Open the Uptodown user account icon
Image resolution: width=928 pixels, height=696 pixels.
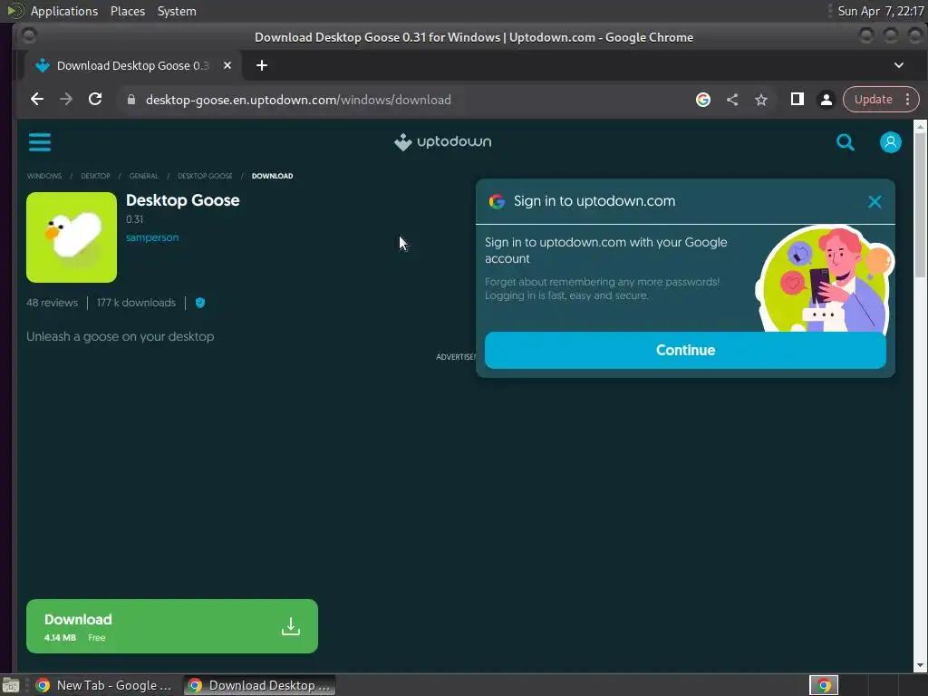(x=890, y=142)
